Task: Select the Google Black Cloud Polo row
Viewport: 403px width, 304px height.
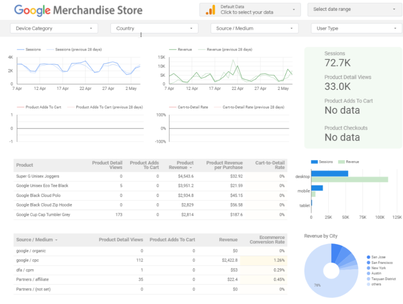Action: [150, 195]
